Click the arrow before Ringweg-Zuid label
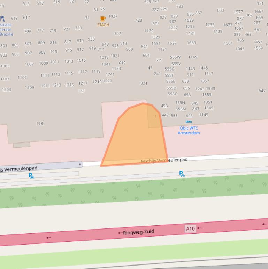Viewport: 268px width, 269px height. click(120, 233)
